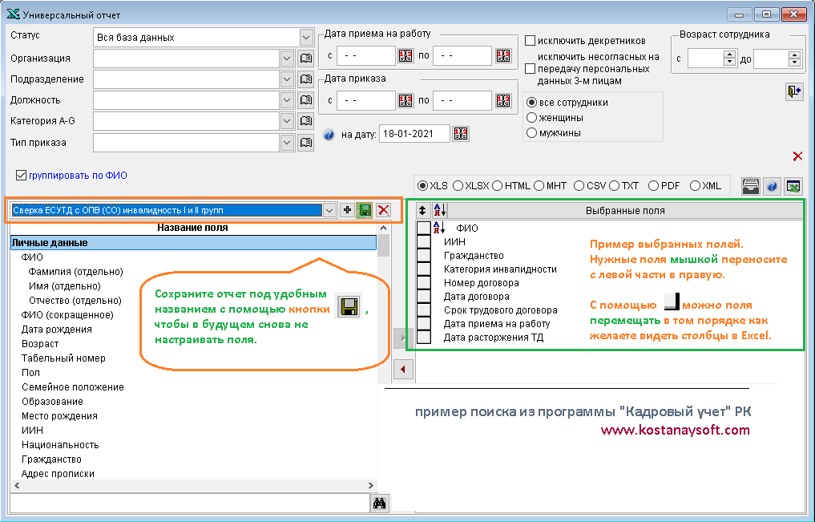Image resolution: width=815 pixels, height=522 pixels.
Task: Open the Статус dropdown
Action: (x=305, y=38)
